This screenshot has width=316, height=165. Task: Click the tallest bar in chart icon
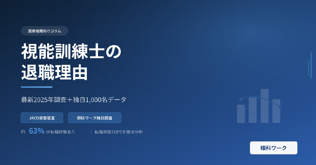click(264, 106)
